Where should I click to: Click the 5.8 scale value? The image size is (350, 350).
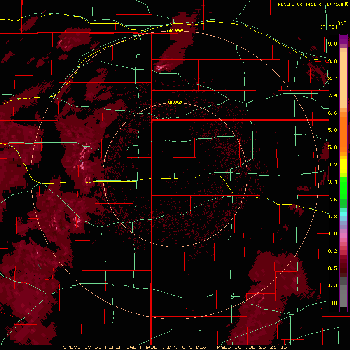coord(332,130)
